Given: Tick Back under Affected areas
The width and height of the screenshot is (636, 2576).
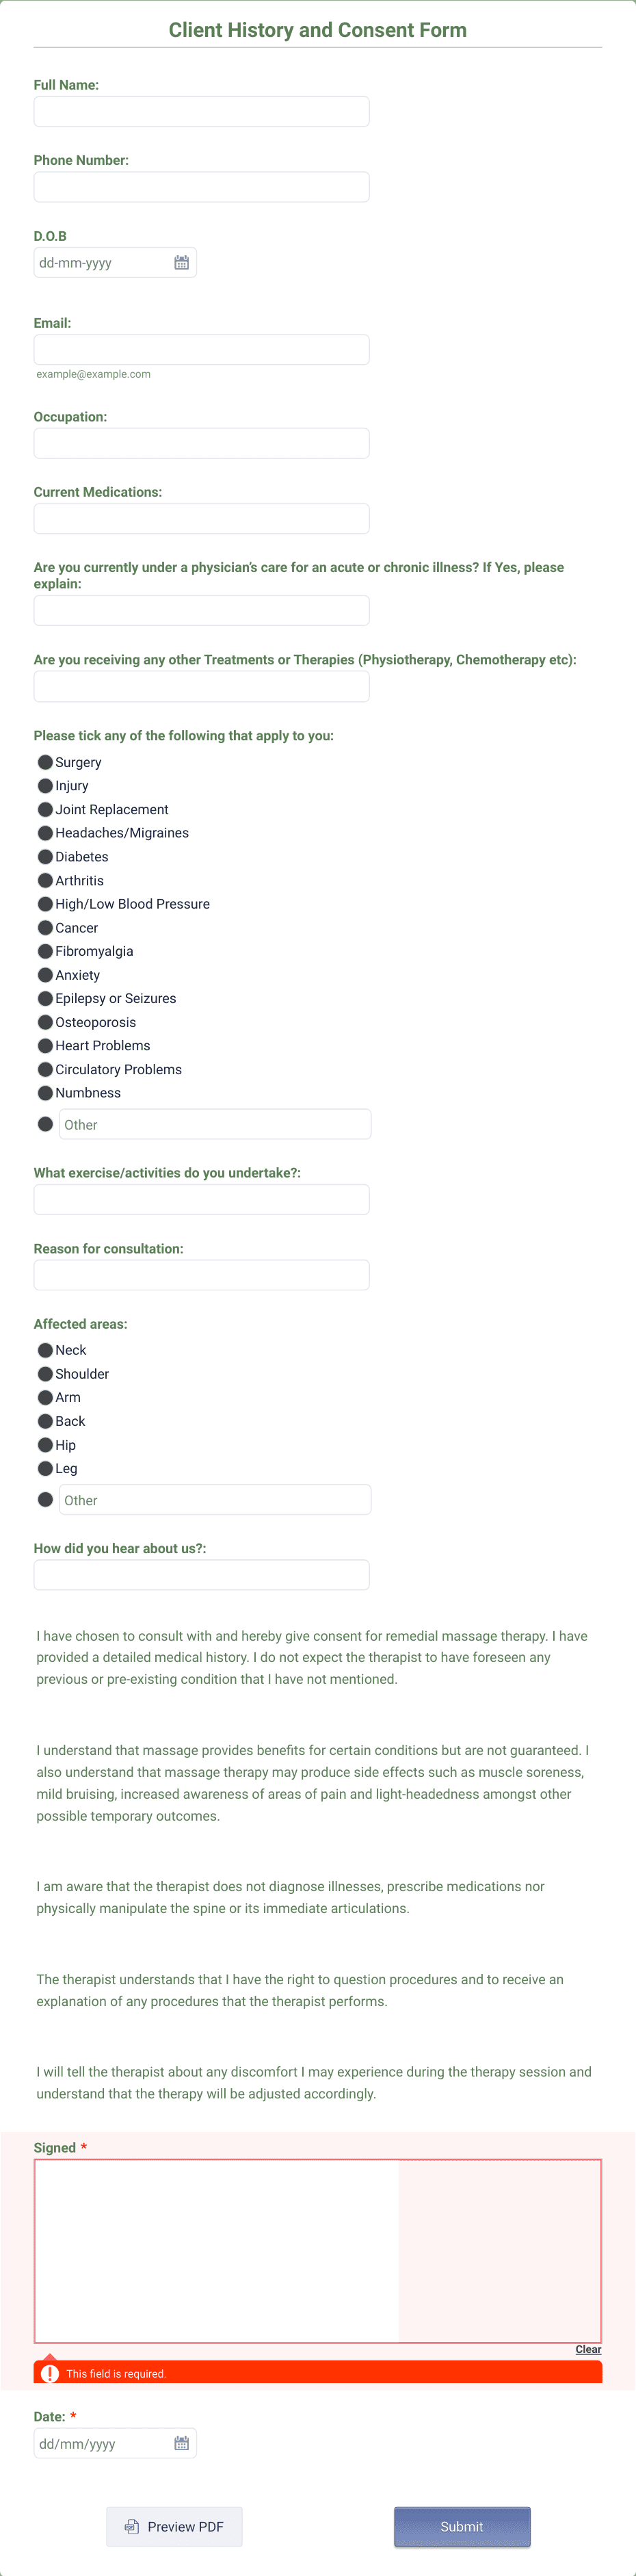Looking at the screenshot, I should tap(45, 1420).
